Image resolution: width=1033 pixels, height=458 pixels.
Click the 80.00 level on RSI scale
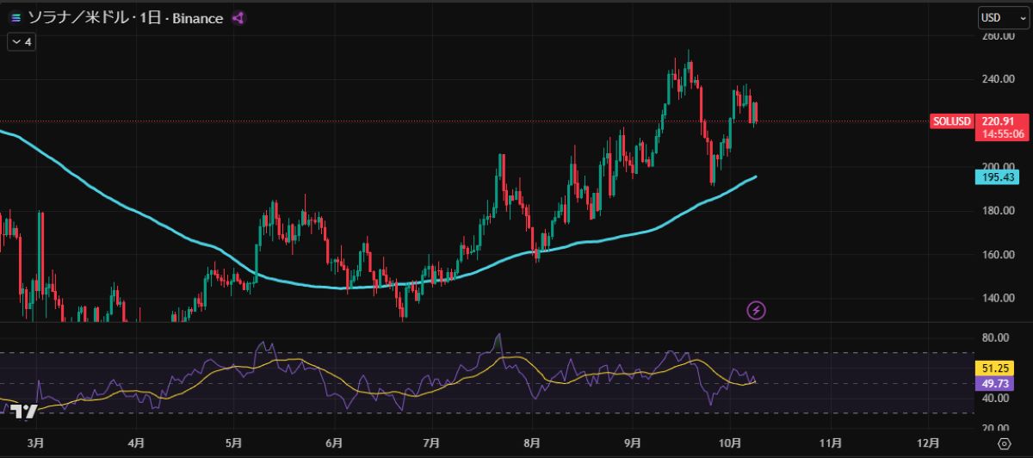993,338
